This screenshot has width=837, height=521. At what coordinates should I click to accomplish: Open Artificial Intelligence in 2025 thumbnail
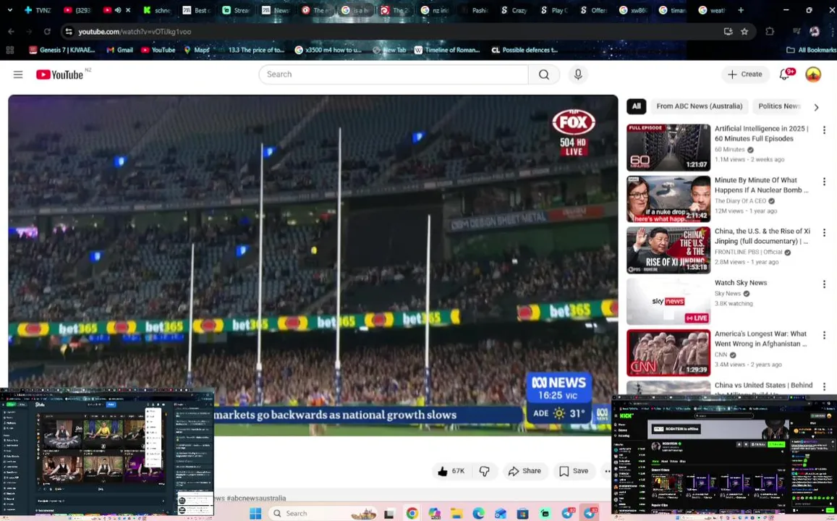(x=668, y=148)
